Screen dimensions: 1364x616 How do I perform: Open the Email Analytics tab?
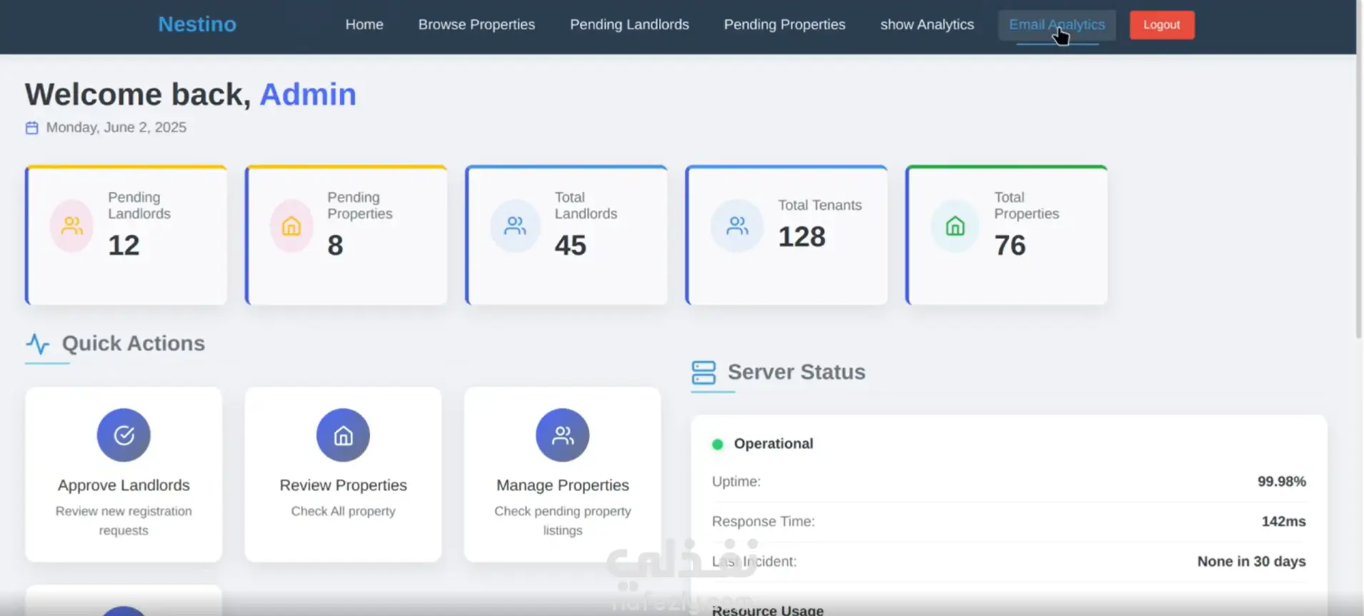(x=1057, y=26)
